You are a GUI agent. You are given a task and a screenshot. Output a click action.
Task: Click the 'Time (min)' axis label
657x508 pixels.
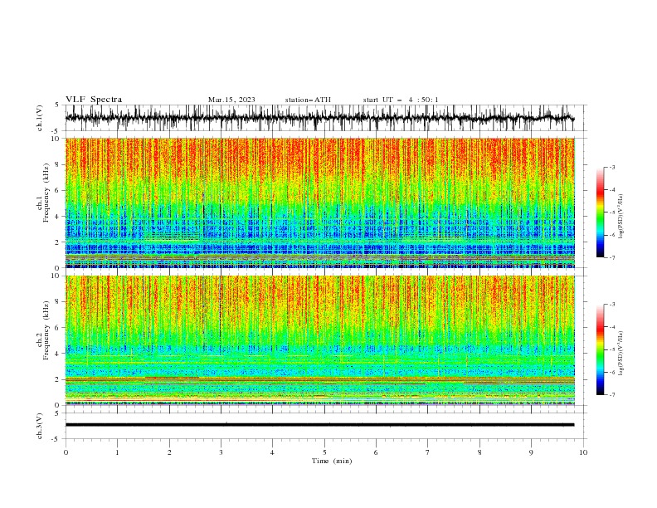click(332, 461)
